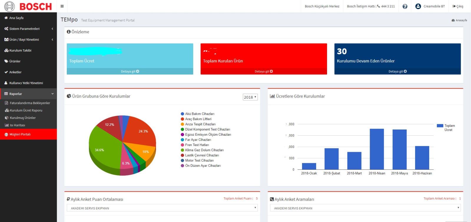Screen dimensions: 471x222
Task: Click the Anasayfa breadcrumb dashboard icon
Action: point(453,20)
